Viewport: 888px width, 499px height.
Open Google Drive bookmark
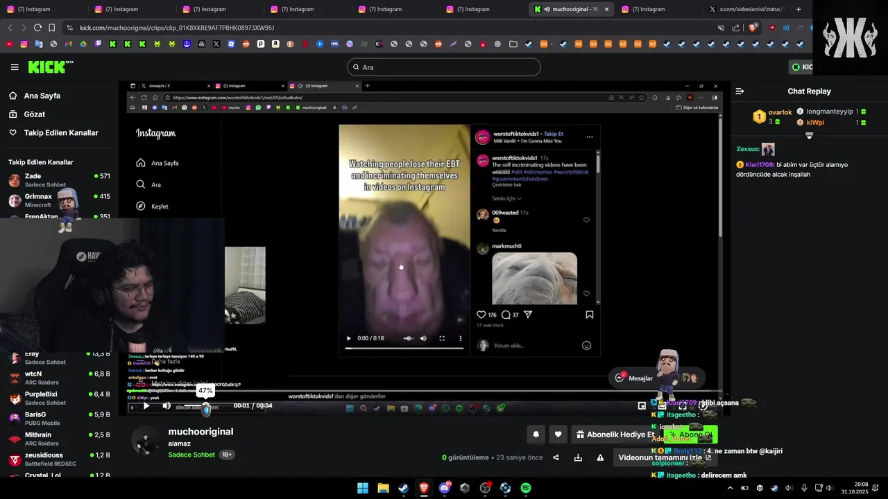click(83, 44)
